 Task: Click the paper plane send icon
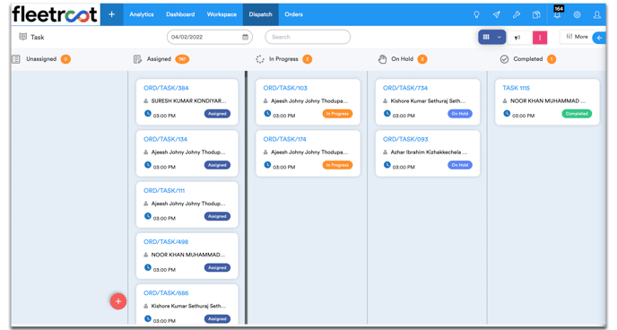pyautogui.click(x=497, y=14)
